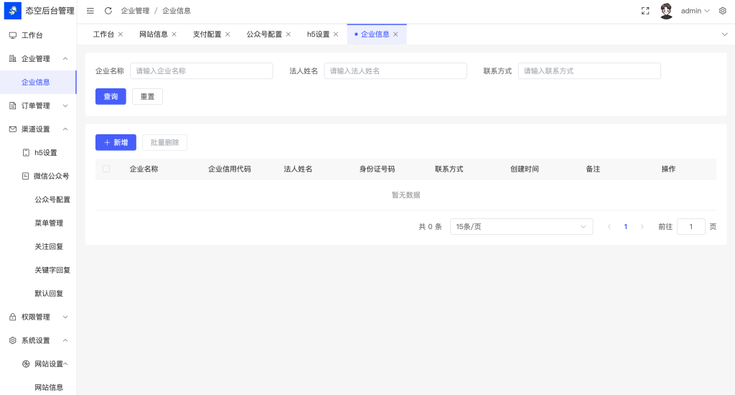Click the 创建时间 column header
Screen dimensions: 735x395
point(525,169)
